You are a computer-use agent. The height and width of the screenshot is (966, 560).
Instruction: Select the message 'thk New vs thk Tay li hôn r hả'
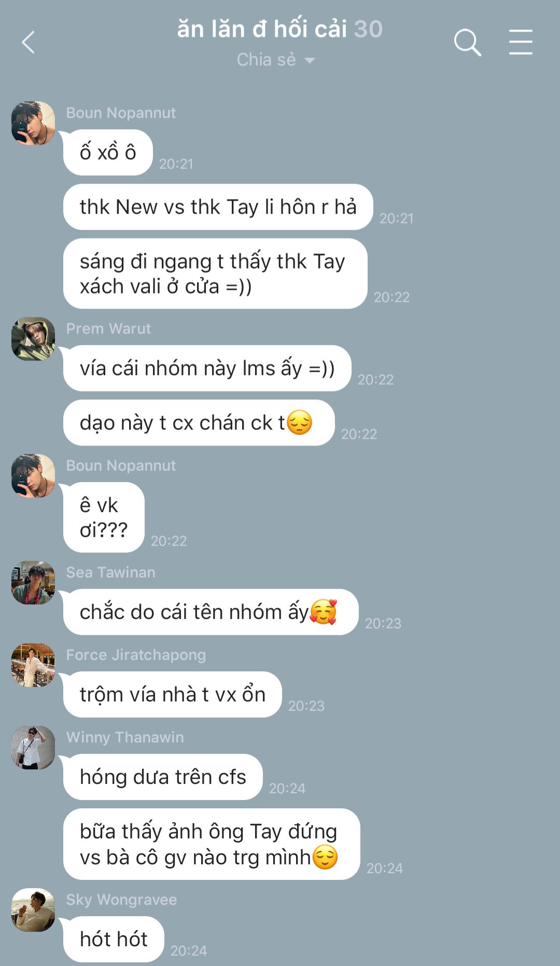point(218,207)
